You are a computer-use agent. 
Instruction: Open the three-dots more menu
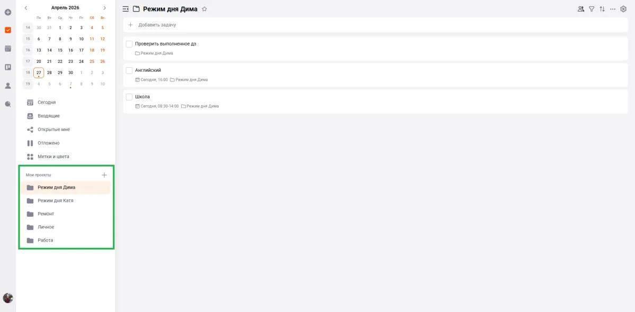click(613, 9)
